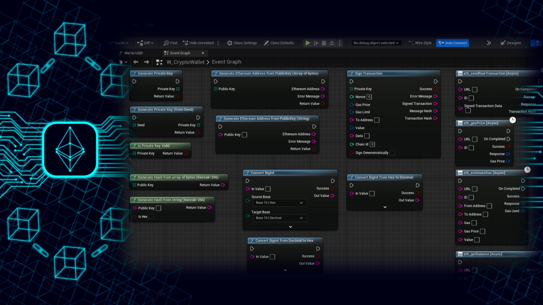Switch to the Wei to USD tab
Screen dimensions: 543x305
click(x=133, y=53)
